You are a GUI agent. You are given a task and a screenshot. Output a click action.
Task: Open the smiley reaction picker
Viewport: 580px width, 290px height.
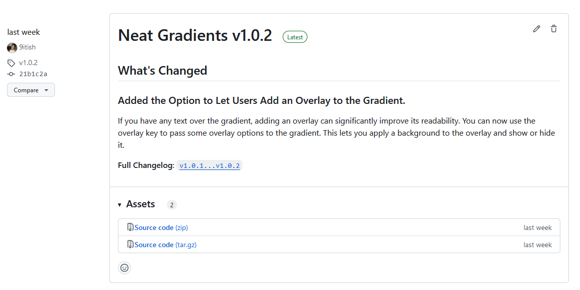pos(124,268)
